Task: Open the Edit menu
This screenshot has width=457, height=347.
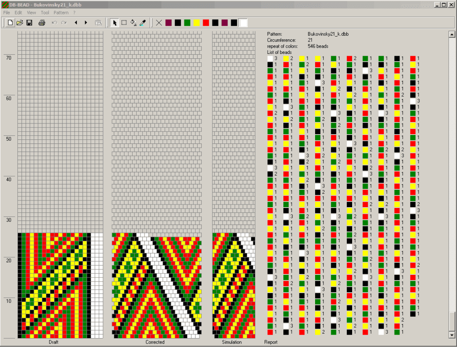Action: 18,12
